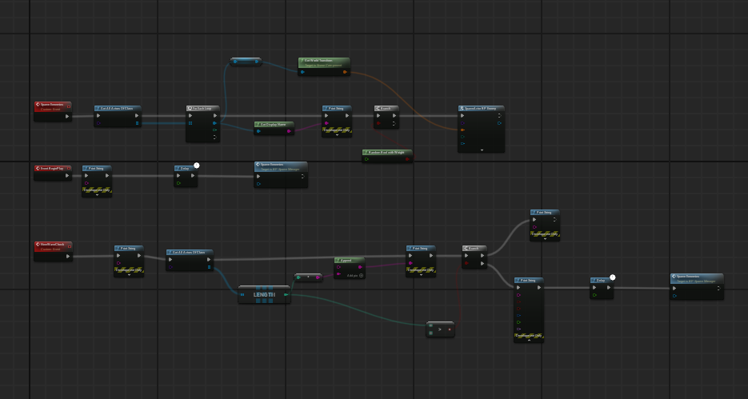Viewport: 748px width, 399px height.
Task: Select the rightmost Spawn Enemies call node
Action: pyautogui.click(x=697, y=286)
